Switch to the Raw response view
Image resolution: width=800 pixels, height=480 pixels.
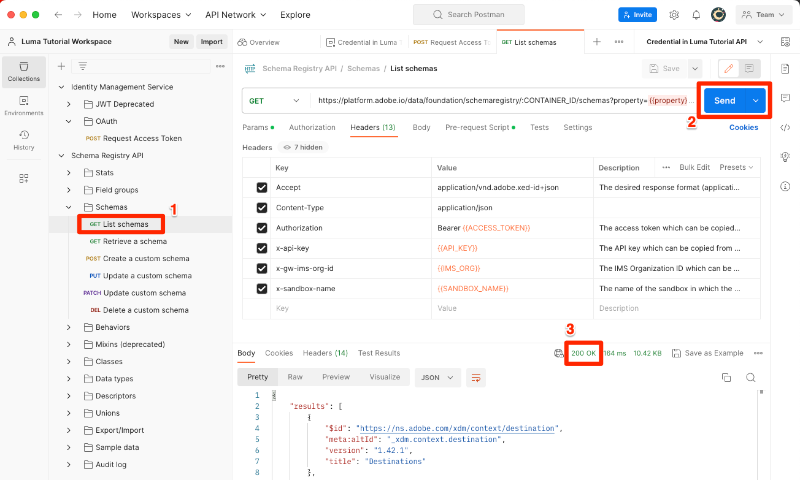click(295, 377)
